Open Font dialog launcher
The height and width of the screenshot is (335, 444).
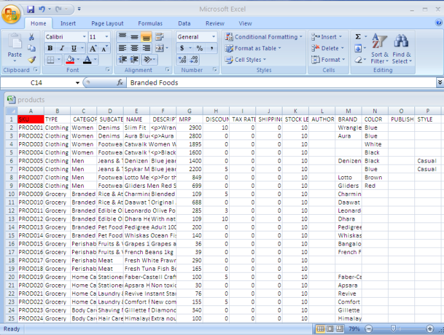click(x=107, y=69)
